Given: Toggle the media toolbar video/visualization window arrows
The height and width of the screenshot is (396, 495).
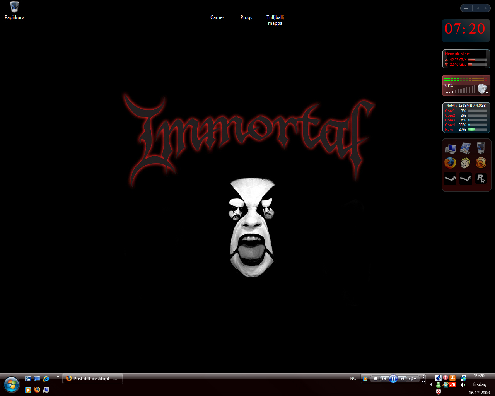Looking at the screenshot, I should [423, 377].
